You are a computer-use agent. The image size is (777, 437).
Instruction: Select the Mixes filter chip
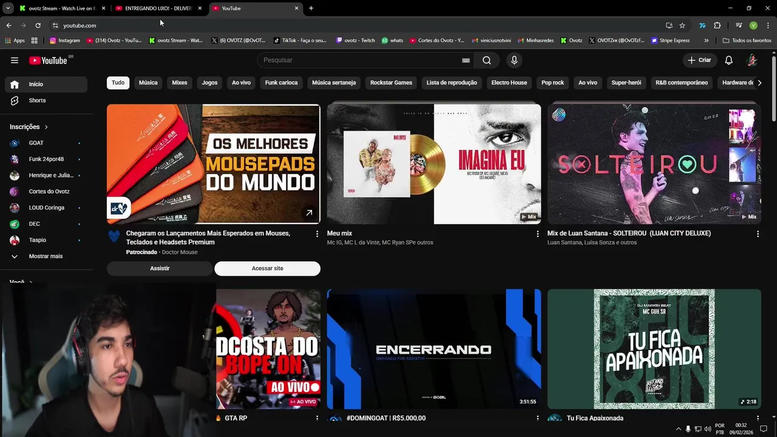180,83
